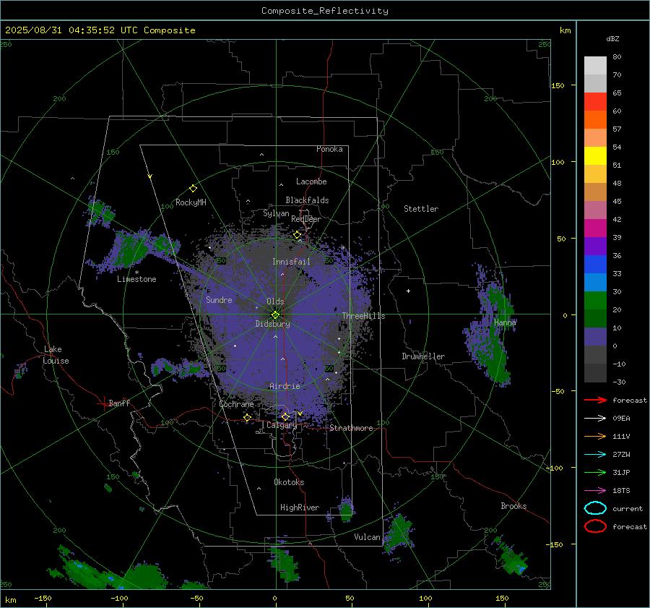
Task: Pick the cyan 27ZW arrow icon
Action: pyautogui.click(x=595, y=455)
